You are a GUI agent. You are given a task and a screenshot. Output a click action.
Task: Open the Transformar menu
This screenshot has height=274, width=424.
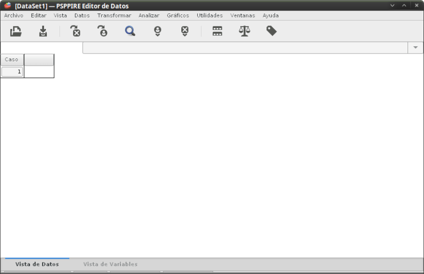click(x=114, y=15)
